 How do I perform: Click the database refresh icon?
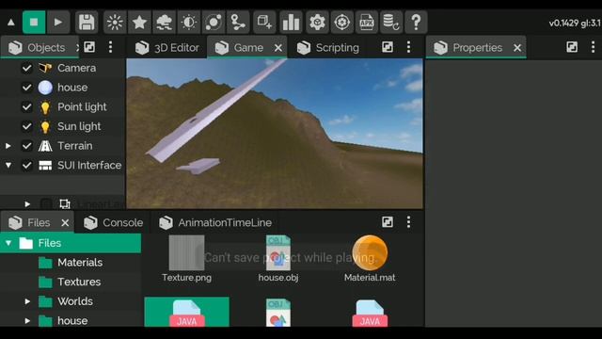[391, 23]
